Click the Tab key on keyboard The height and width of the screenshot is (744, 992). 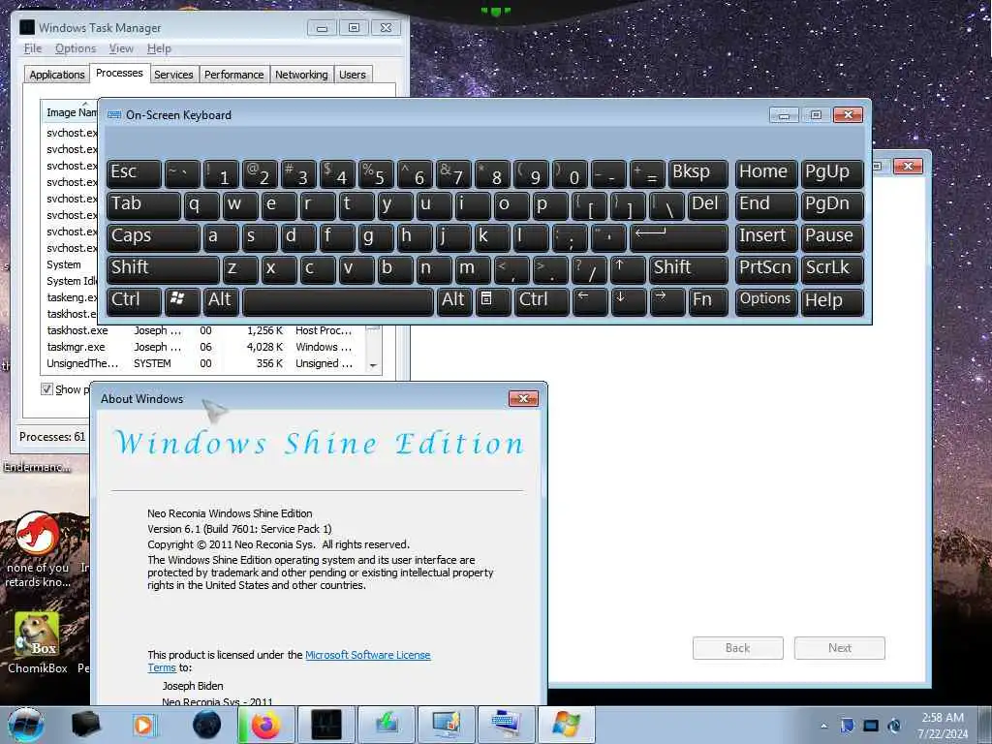tap(143, 205)
